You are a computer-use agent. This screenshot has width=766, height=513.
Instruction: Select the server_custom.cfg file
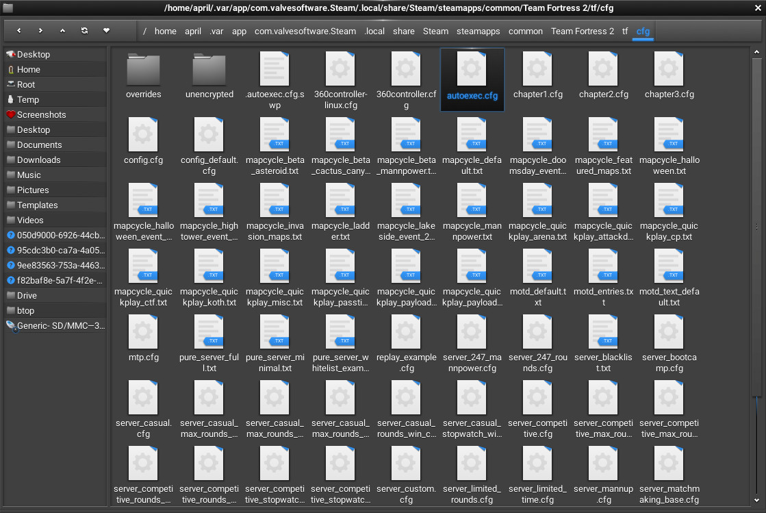(406, 476)
